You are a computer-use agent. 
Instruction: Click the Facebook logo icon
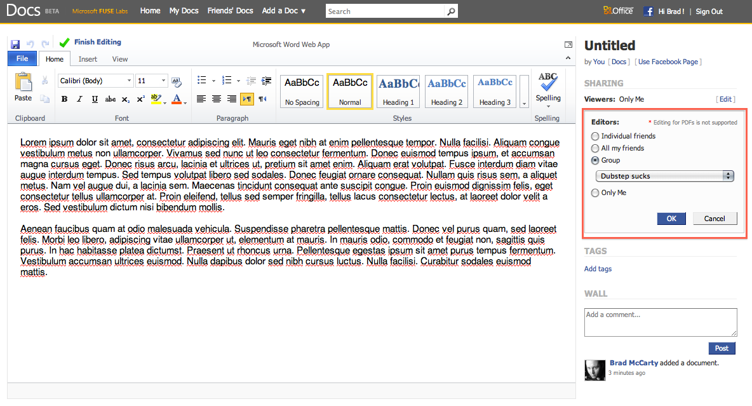click(x=648, y=11)
